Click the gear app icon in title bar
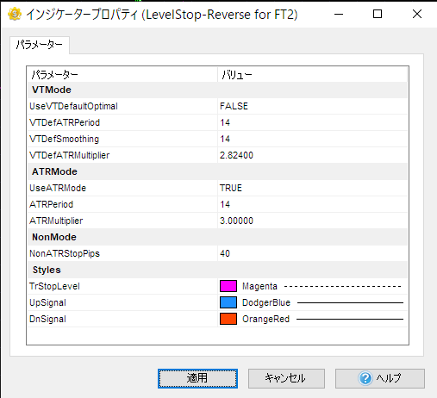437x398 pixels. pyautogui.click(x=15, y=14)
